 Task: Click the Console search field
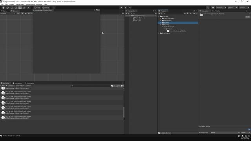click(91, 86)
